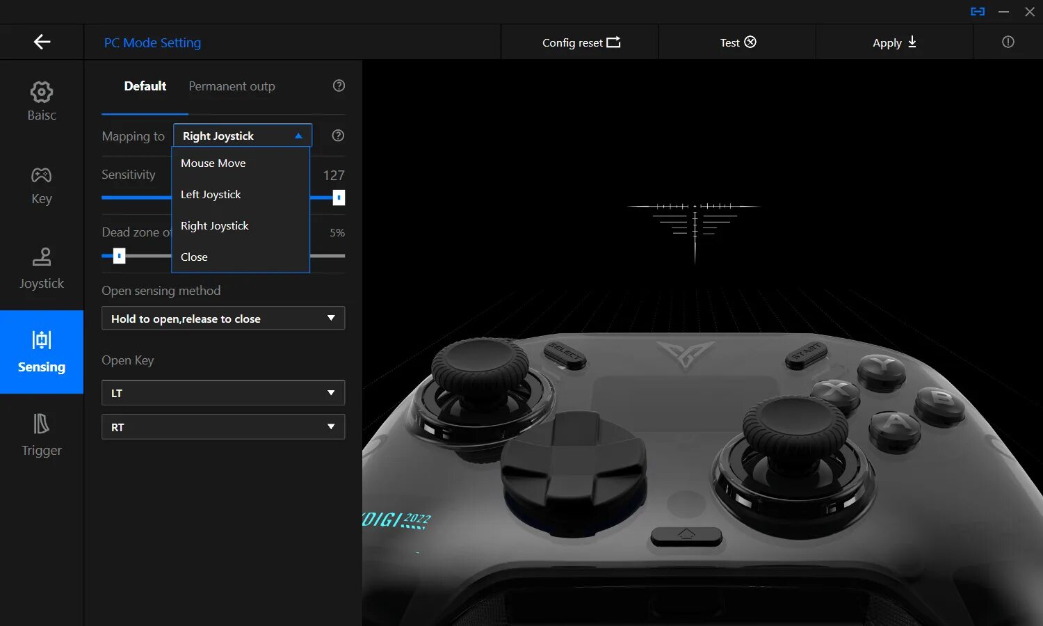Click the sensitivity value 127
1043x626 pixels.
(x=334, y=175)
